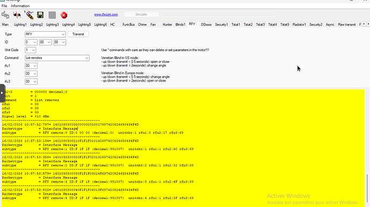Click the 'Venetian Blind in Europe mode:' note

pyautogui.click(x=122, y=73)
